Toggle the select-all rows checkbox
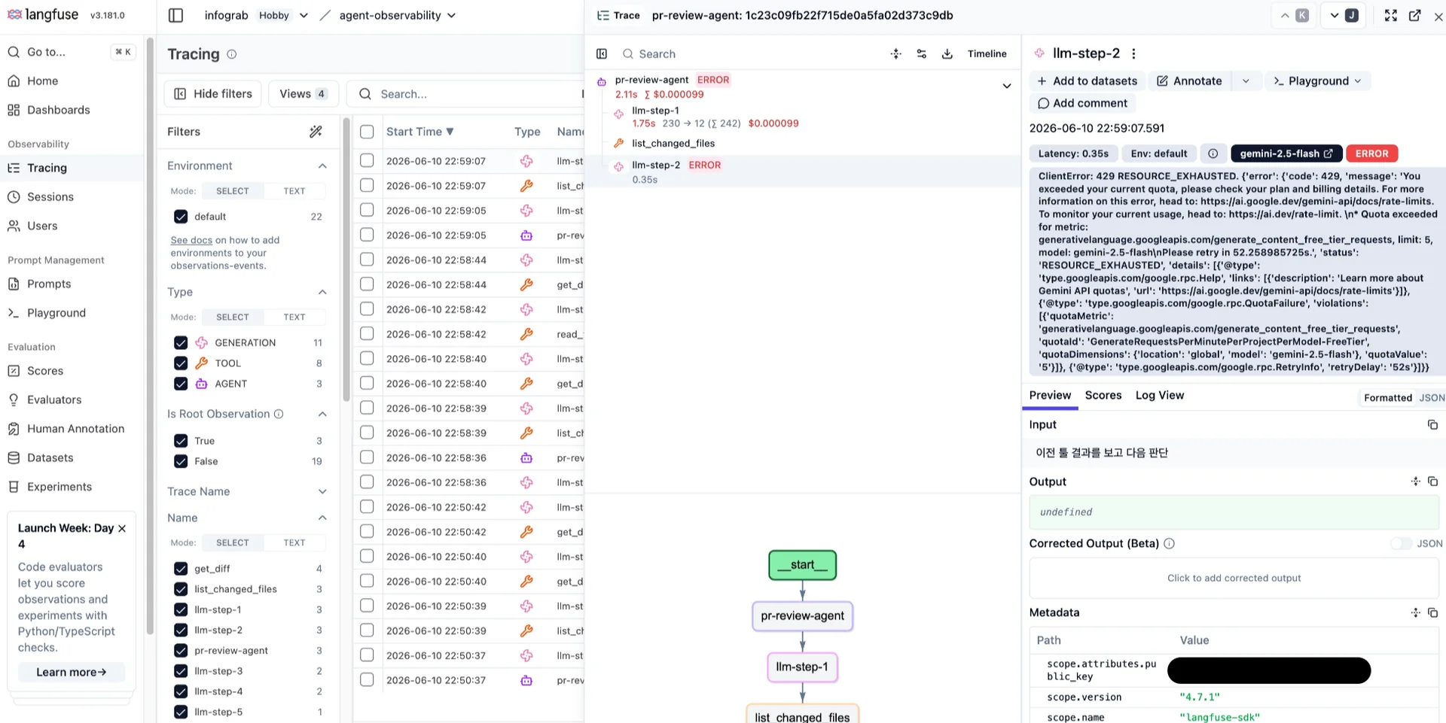The height and width of the screenshot is (723, 1446). [367, 132]
